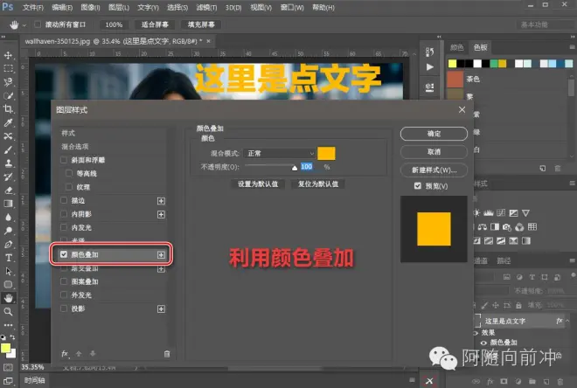Open the 图层(L) menu
Viewport: 577px width, 388px height.
click(119, 7)
